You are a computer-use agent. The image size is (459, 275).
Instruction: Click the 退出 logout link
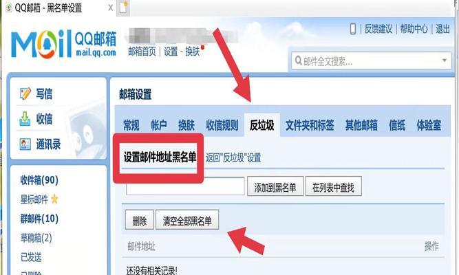tap(442, 29)
